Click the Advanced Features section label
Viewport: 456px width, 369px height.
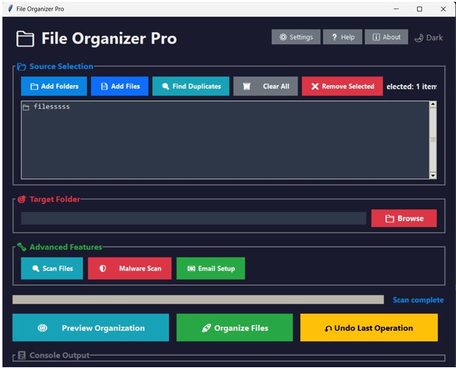pos(66,247)
